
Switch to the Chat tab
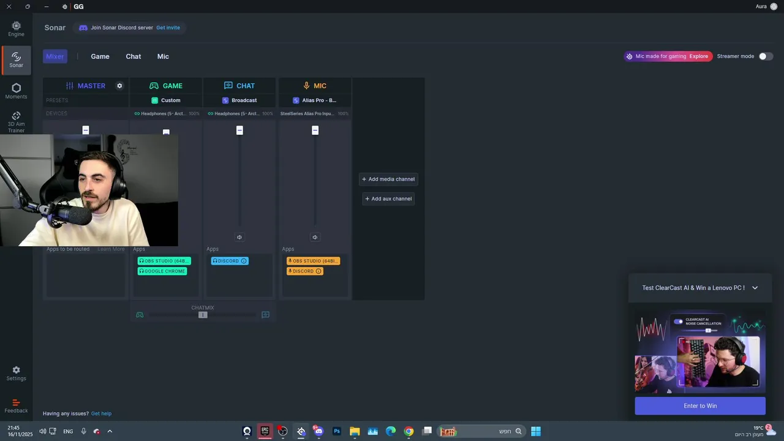click(134, 56)
